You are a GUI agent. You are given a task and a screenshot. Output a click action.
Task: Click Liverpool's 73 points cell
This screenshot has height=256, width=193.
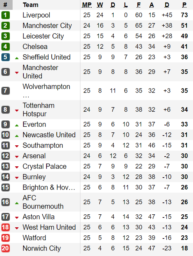coord(184,15)
